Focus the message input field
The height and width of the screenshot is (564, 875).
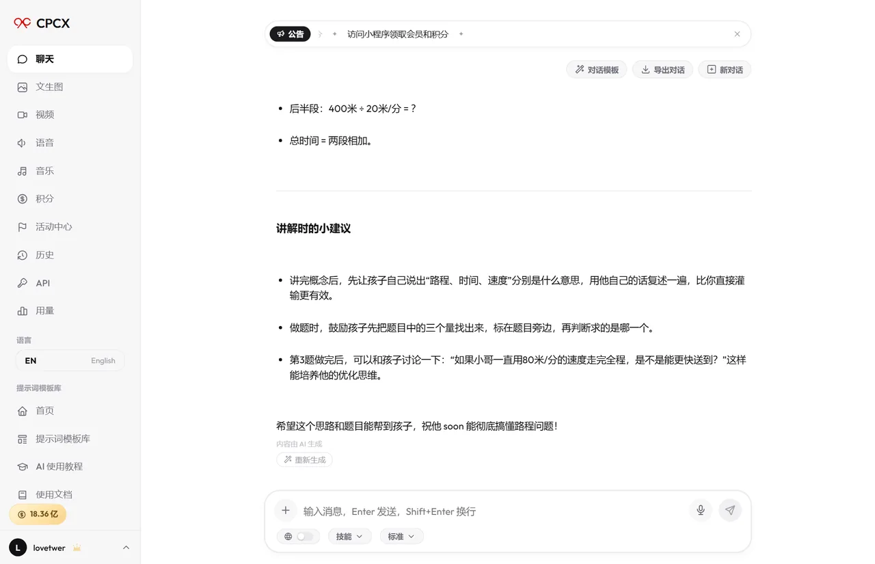click(x=492, y=511)
